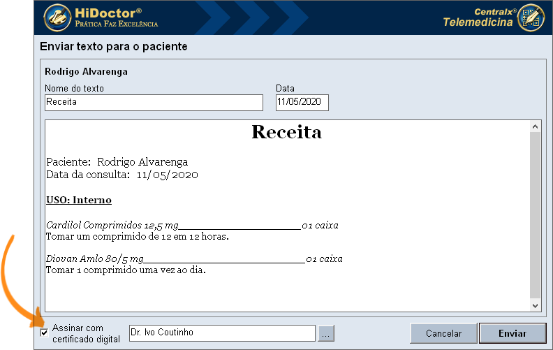Viewport: 553px width, 350px height.
Task: Click the 'Data da consulta: 11/05/2020' line
Action: point(122,175)
